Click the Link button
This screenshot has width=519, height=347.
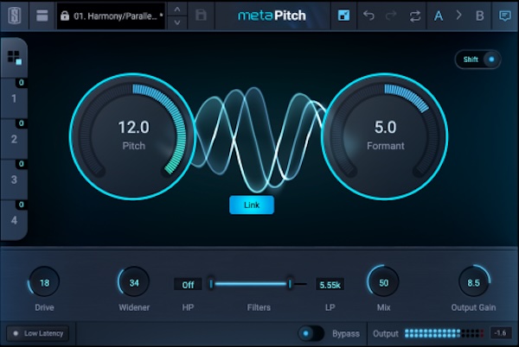(x=252, y=205)
